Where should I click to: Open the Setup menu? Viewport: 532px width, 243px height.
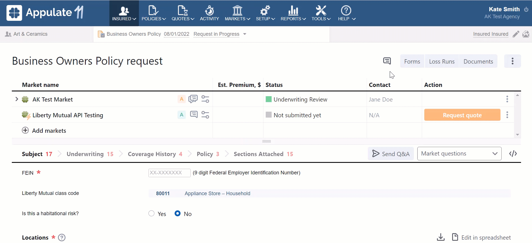click(x=265, y=13)
